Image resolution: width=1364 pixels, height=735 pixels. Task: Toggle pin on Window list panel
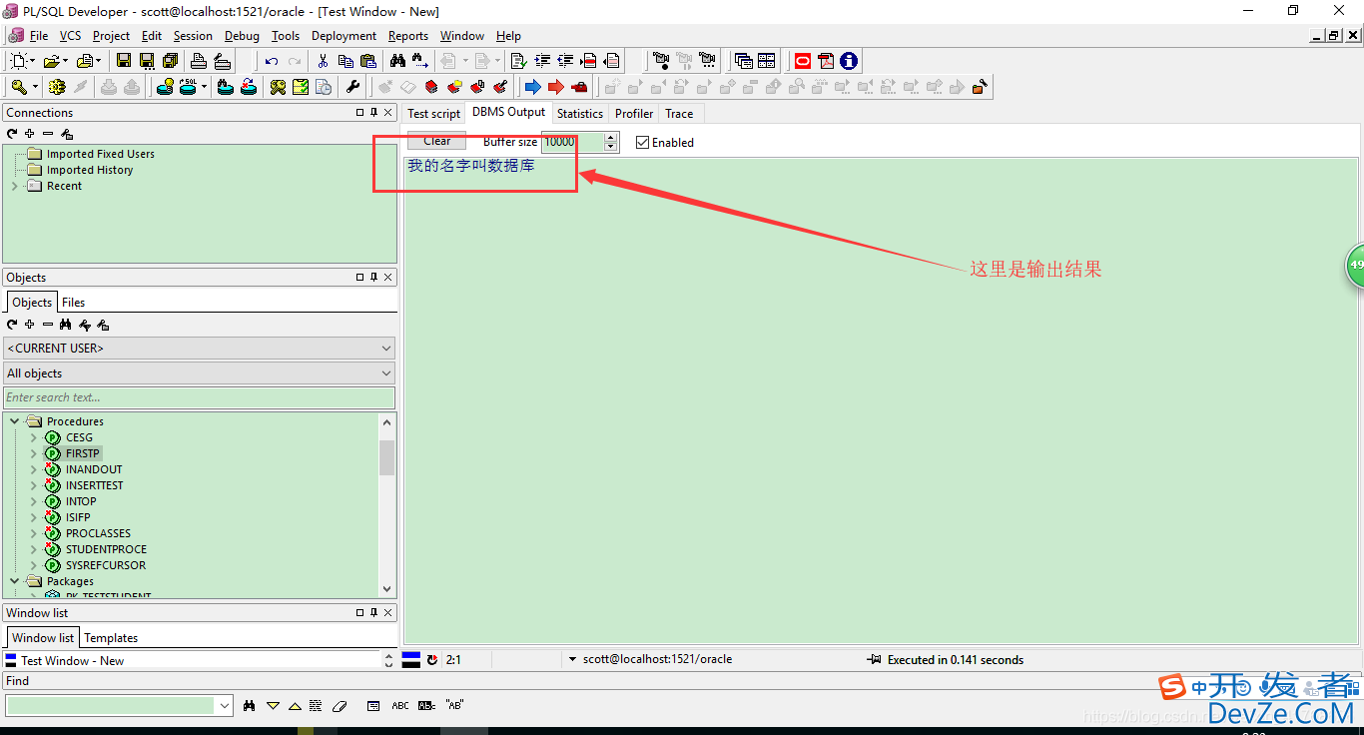click(x=373, y=613)
